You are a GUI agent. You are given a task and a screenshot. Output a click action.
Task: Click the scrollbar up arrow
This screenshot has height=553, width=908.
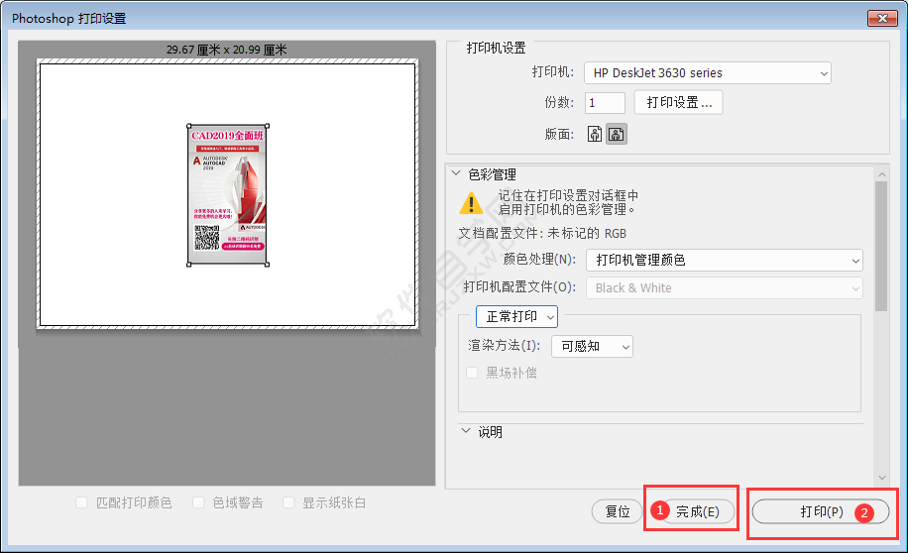[881, 173]
